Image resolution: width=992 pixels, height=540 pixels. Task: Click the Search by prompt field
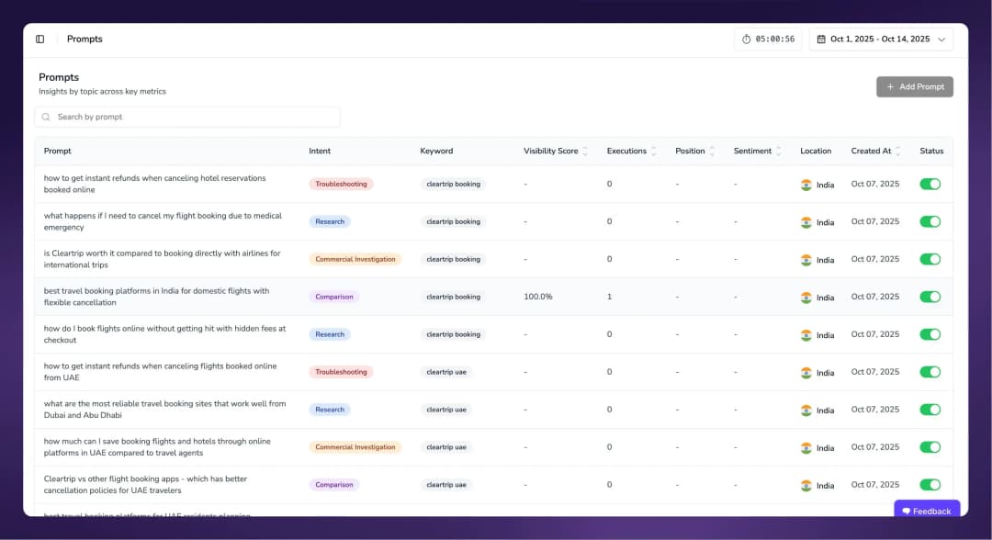[x=193, y=118]
